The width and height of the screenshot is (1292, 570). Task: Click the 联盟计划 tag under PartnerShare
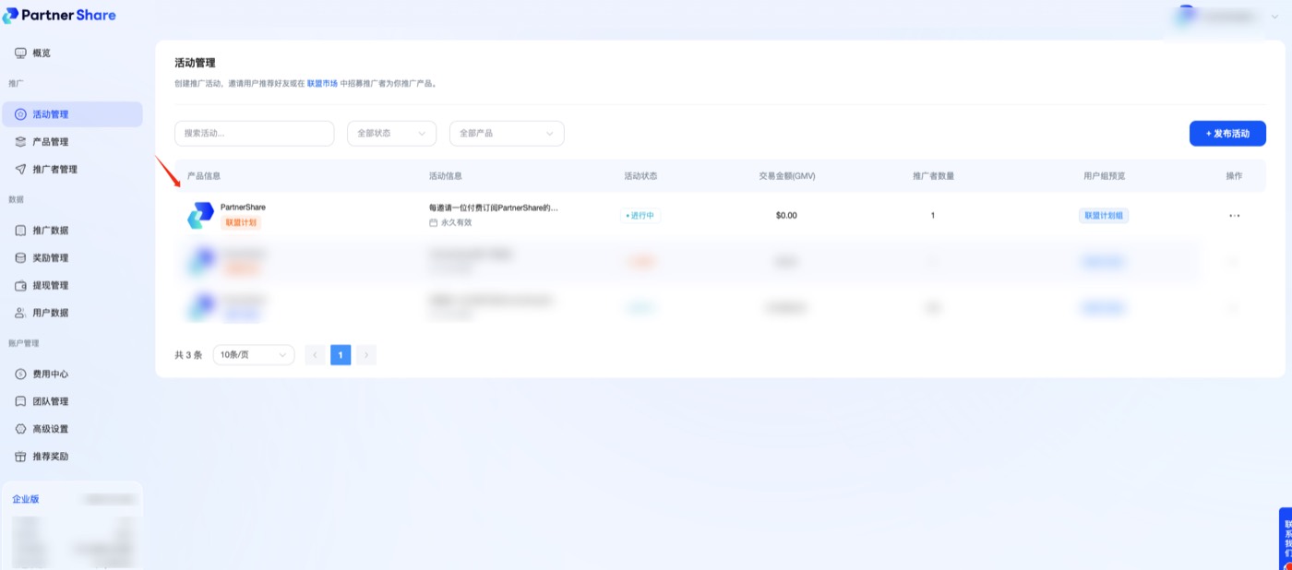242,222
